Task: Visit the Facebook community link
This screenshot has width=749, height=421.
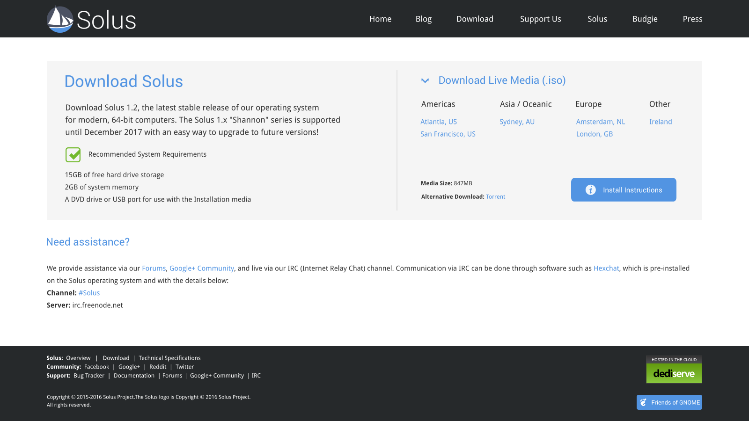Action: click(x=96, y=367)
